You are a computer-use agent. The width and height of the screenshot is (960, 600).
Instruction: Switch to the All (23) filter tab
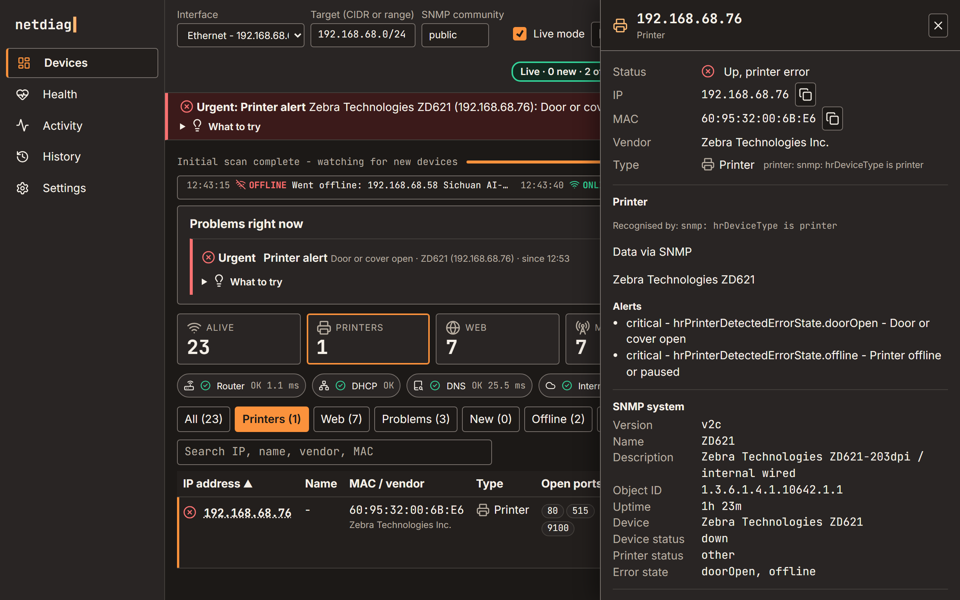click(x=203, y=419)
